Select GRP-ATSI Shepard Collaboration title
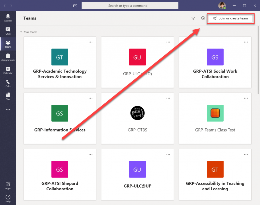Viewport: 260px width, 205px height. click(x=60, y=186)
